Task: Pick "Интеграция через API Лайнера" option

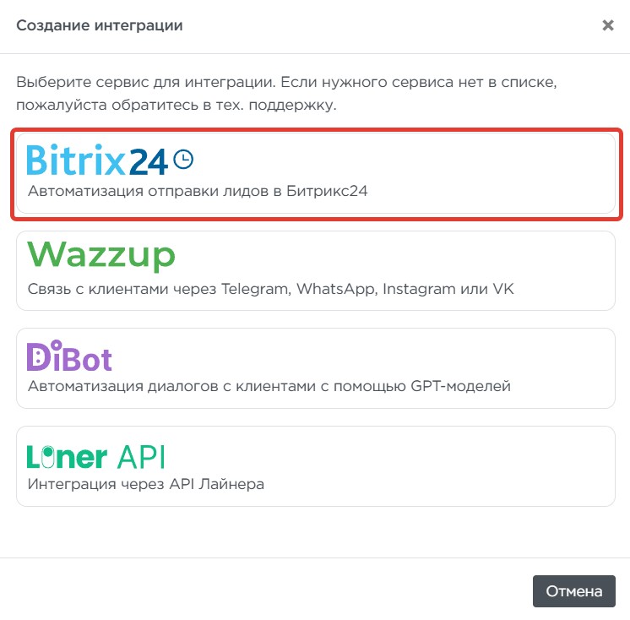Action: [x=146, y=484]
